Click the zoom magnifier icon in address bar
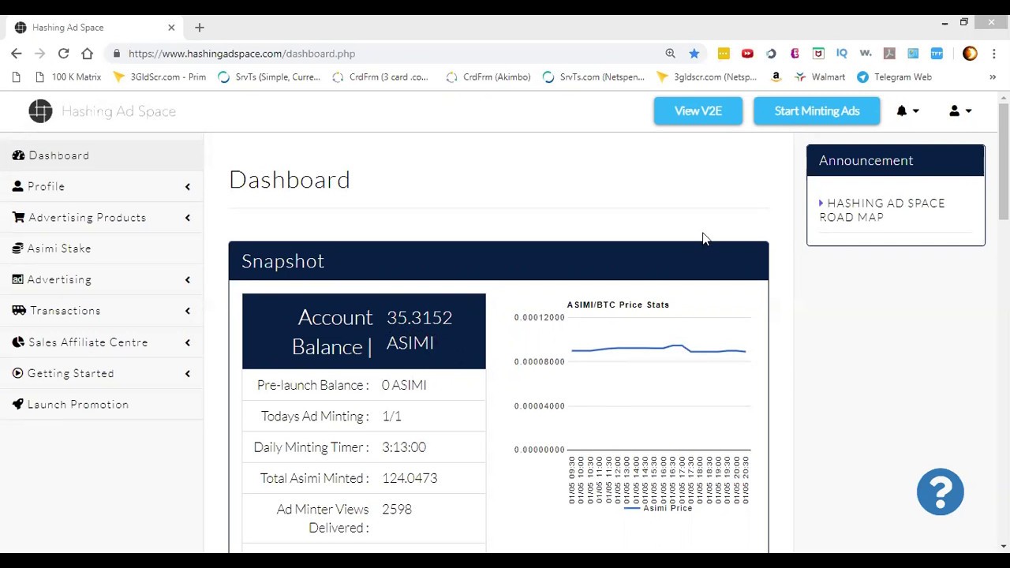The width and height of the screenshot is (1010, 568). (x=671, y=54)
